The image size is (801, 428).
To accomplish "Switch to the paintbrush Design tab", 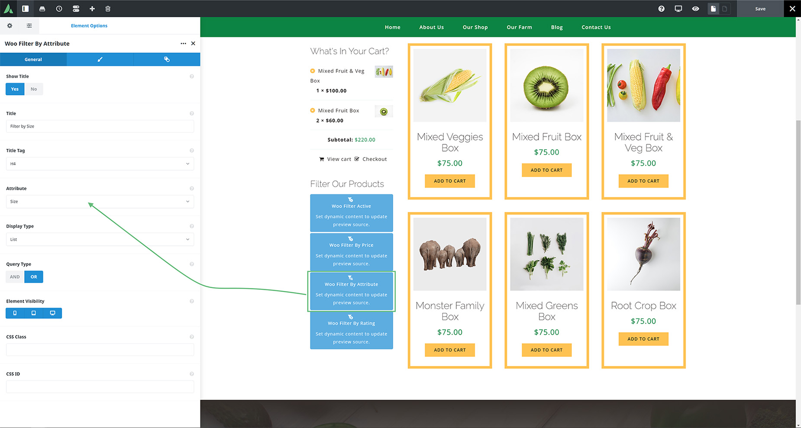I will [x=100, y=59].
